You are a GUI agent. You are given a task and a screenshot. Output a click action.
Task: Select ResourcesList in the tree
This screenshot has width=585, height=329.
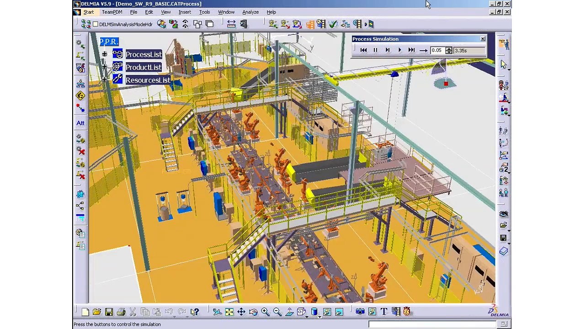click(148, 80)
